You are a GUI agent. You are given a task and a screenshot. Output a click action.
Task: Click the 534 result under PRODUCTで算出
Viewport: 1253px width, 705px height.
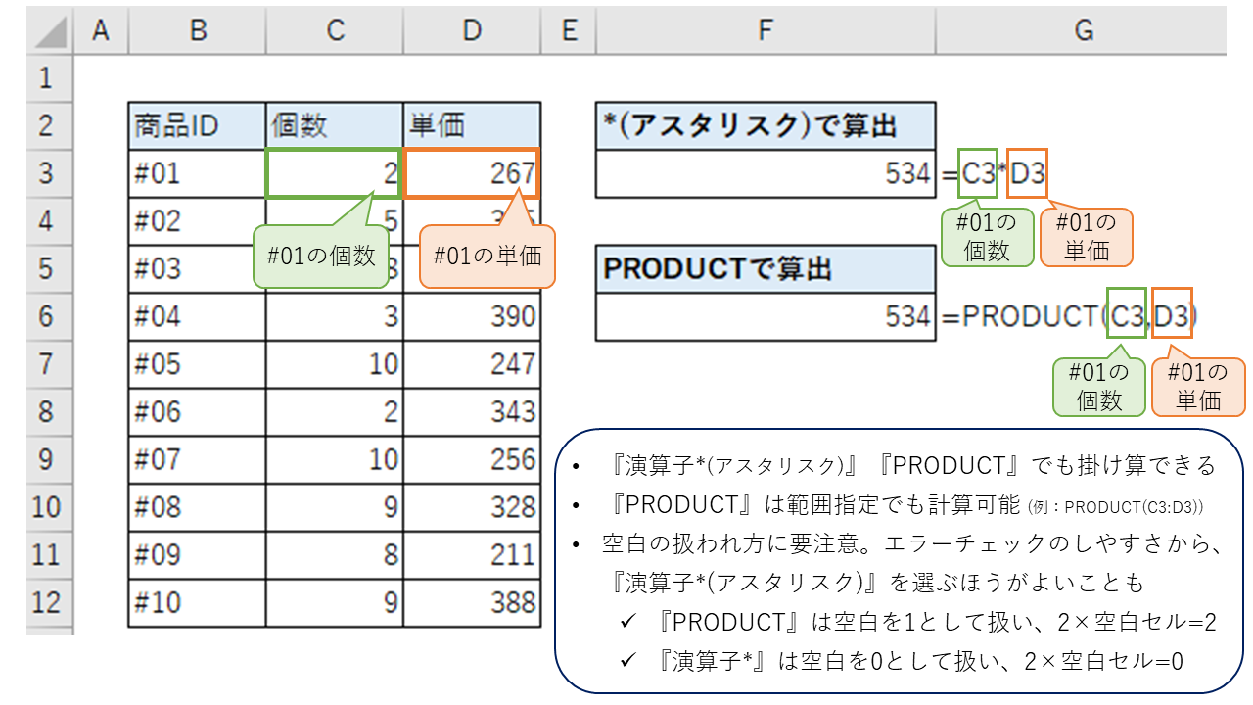coord(766,317)
